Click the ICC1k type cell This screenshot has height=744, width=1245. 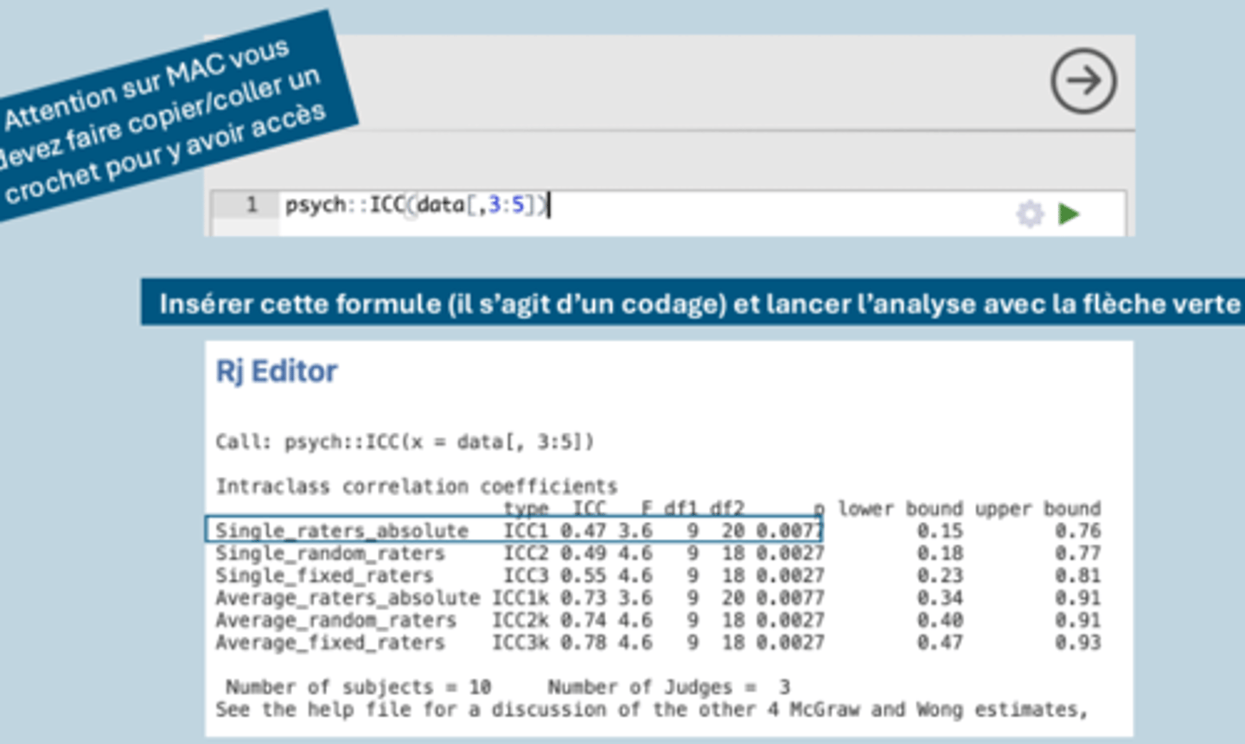pyautogui.click(x=520, y=598)
